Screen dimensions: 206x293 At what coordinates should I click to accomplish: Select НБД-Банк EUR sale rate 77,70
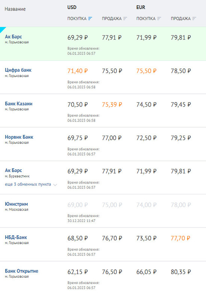[x=181, y=238]
